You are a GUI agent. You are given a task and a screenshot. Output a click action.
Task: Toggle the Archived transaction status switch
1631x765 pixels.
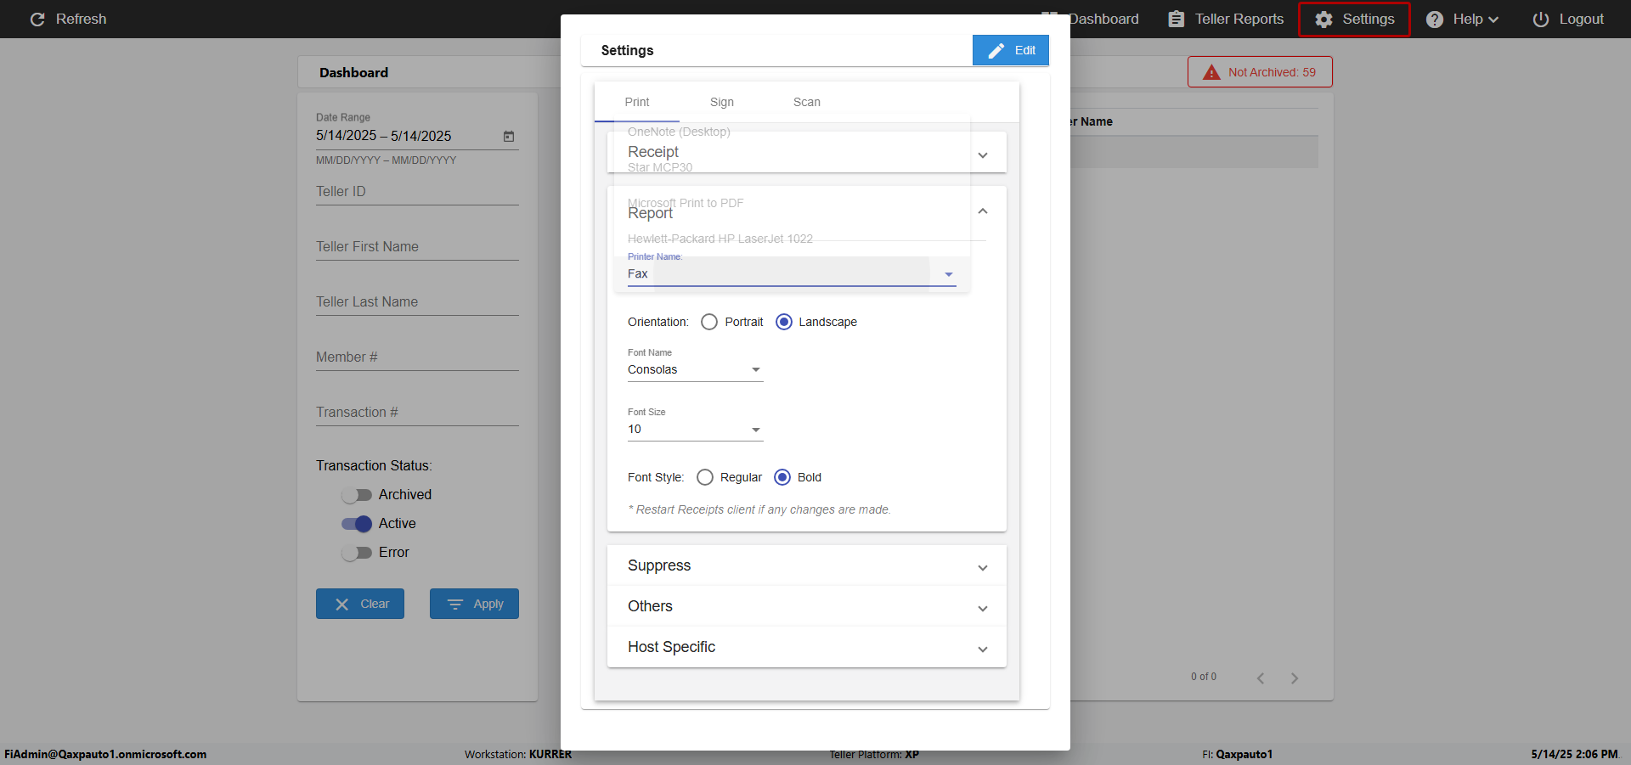point(357,495)
